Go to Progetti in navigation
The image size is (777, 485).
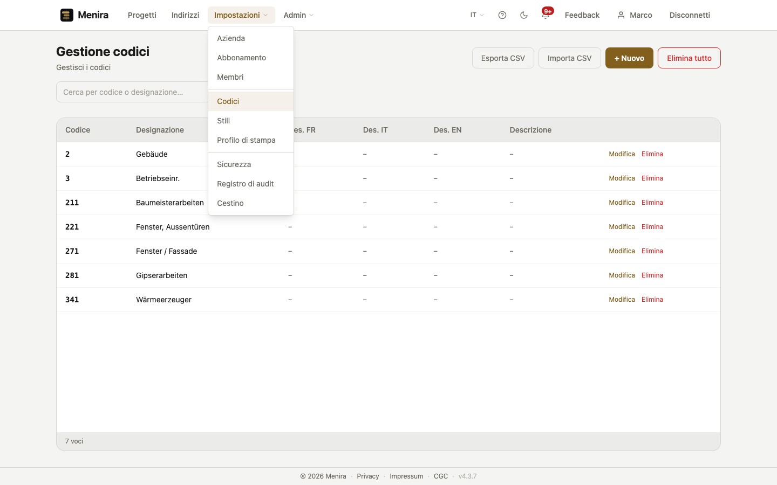click(142, 15)
